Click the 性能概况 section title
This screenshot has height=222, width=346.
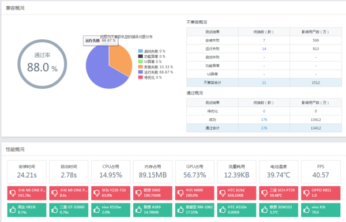pos(15,149)
